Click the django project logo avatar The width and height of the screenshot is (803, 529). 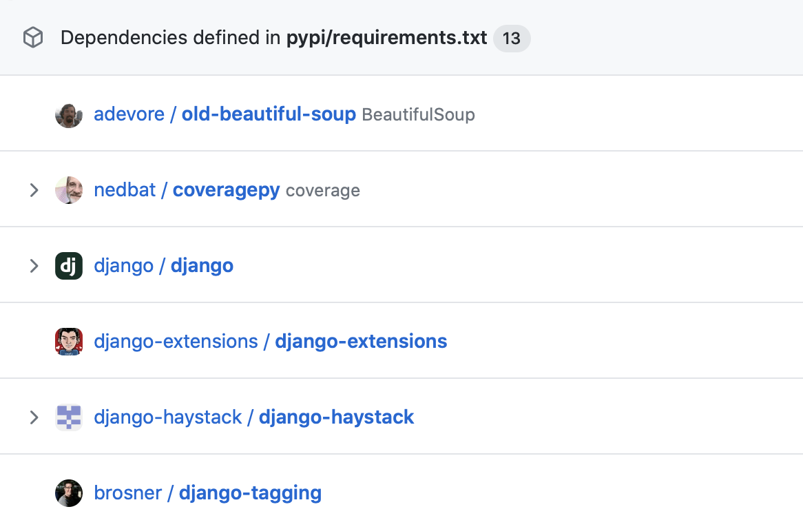(x=69, y=266)
